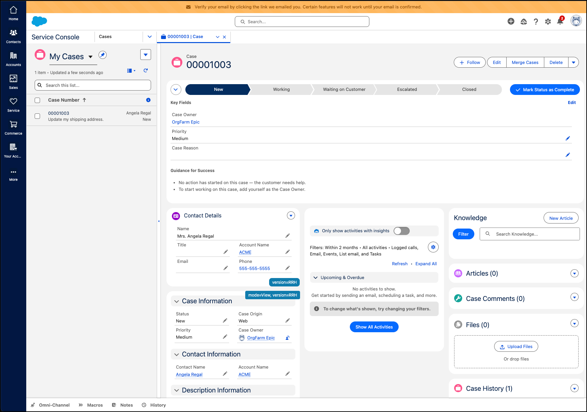Open My Cases list view dropdown
The height and width of the screenshot is (412, 587).
click(90, 57)
